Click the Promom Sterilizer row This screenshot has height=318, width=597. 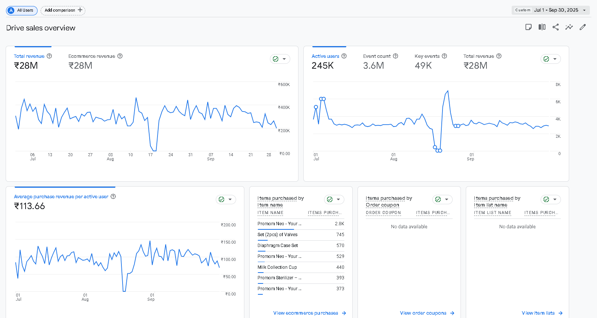(x=301, y=278)
